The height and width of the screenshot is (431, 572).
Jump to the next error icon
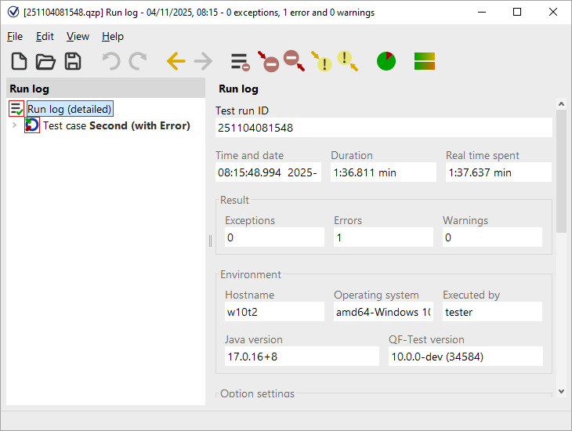pos(294,61)
